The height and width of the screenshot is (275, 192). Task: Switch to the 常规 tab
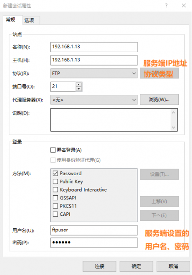(12, 20)
